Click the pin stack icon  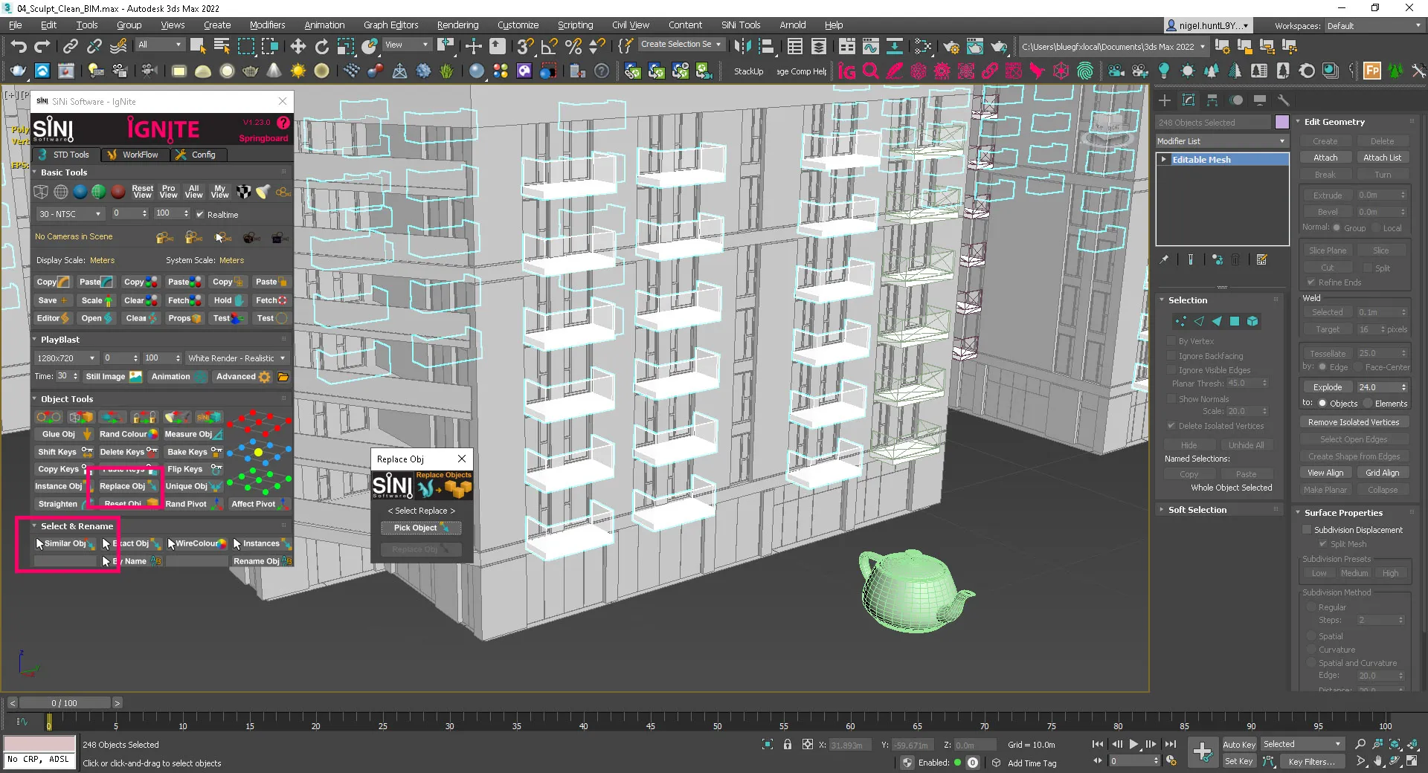coord(1164,259)
